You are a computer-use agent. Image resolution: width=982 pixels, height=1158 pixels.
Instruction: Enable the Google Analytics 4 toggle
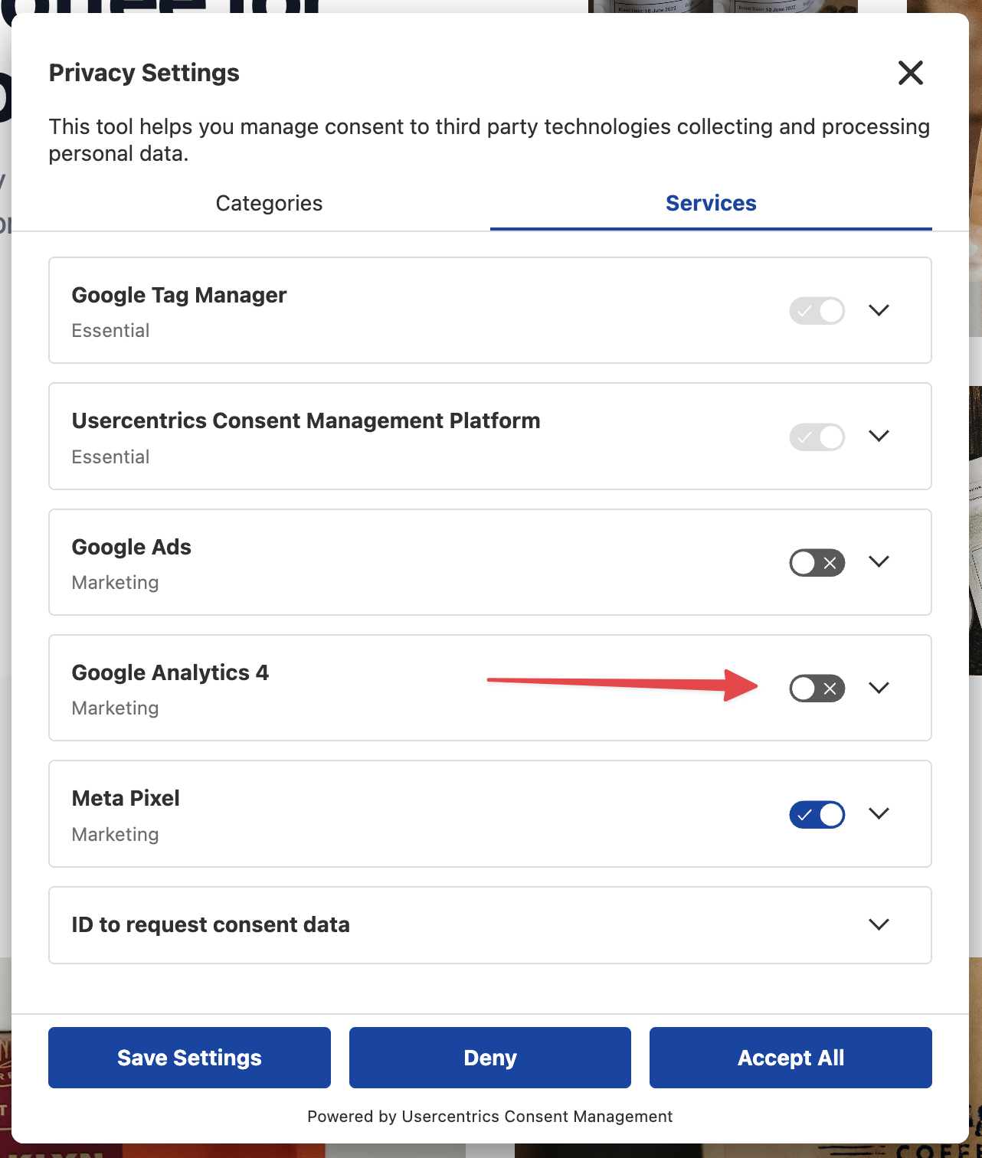click(817, 689)
